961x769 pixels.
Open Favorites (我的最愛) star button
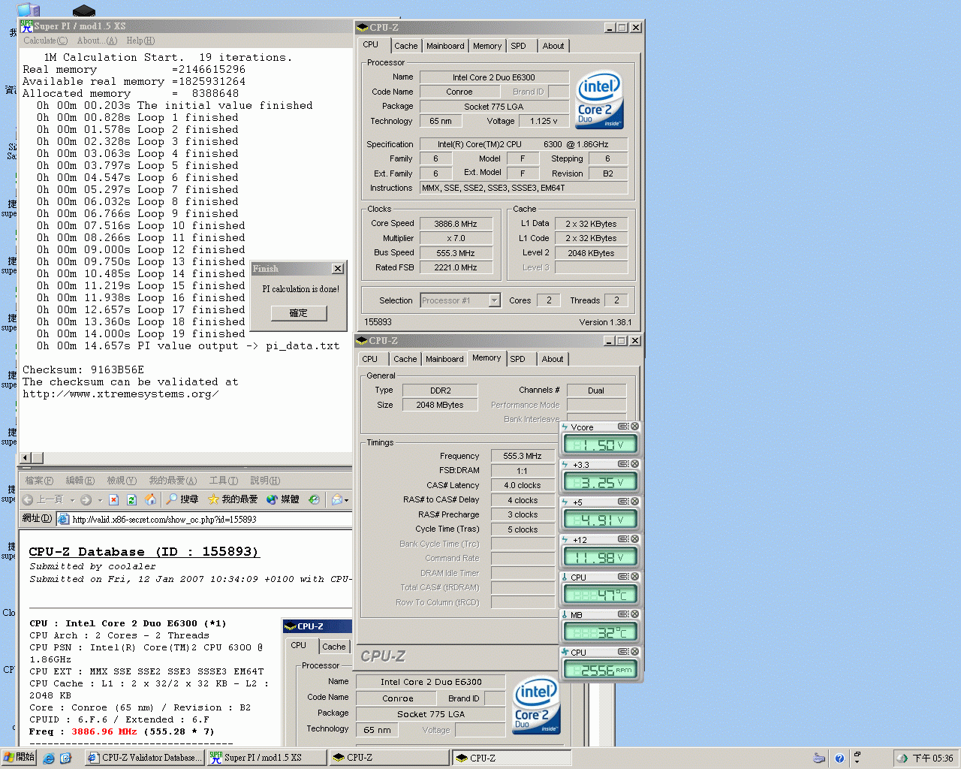[233, 499]
